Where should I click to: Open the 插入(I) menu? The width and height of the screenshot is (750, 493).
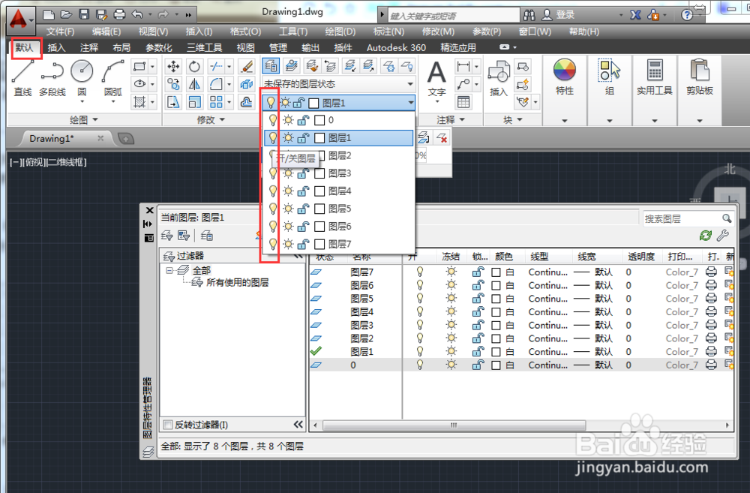(x=198, y=31)
